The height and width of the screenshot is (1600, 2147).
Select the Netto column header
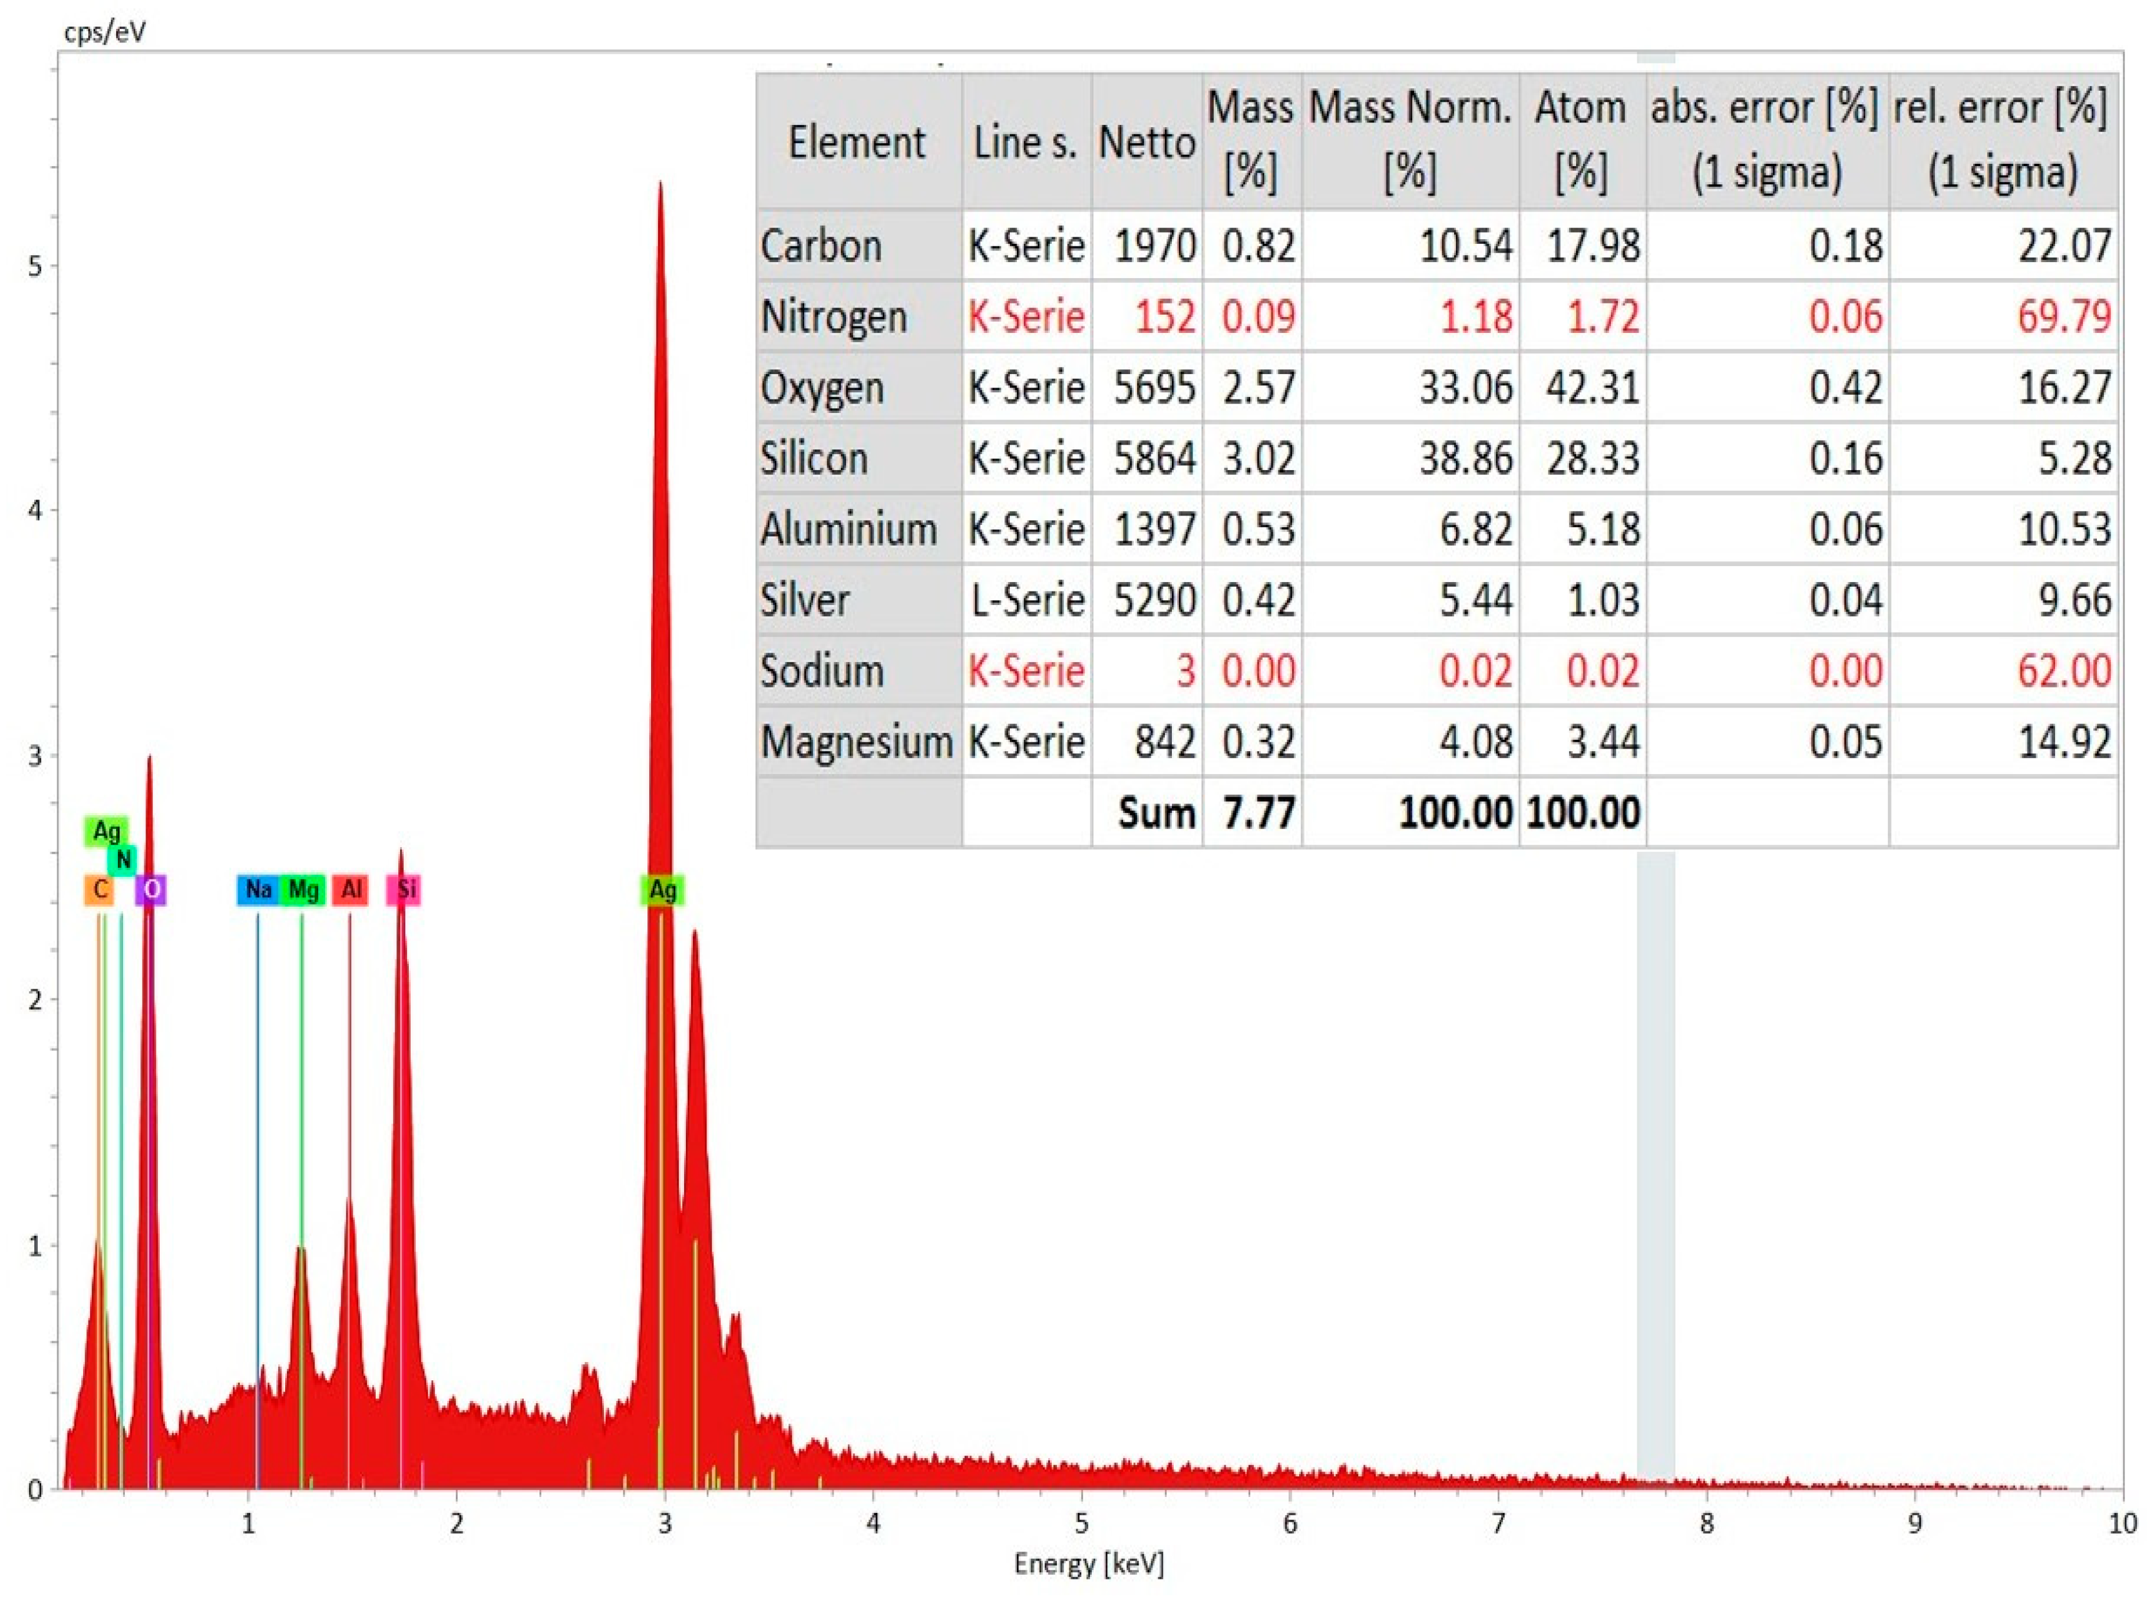(x=1147, y=143)
